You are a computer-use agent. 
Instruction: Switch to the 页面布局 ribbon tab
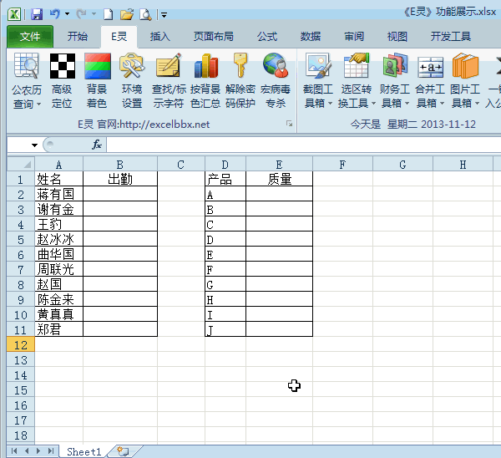click(x=214, y=37)
